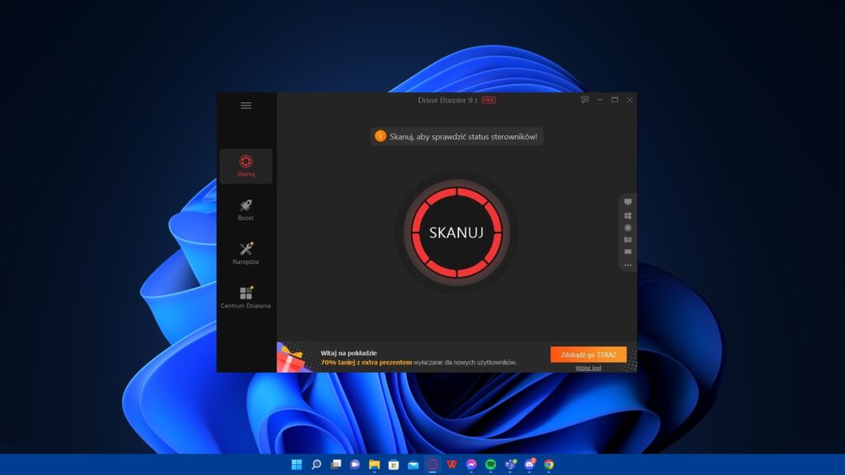Click the memory module icon in side panel
Screen dimensions: 845x475
coord(628,252)
